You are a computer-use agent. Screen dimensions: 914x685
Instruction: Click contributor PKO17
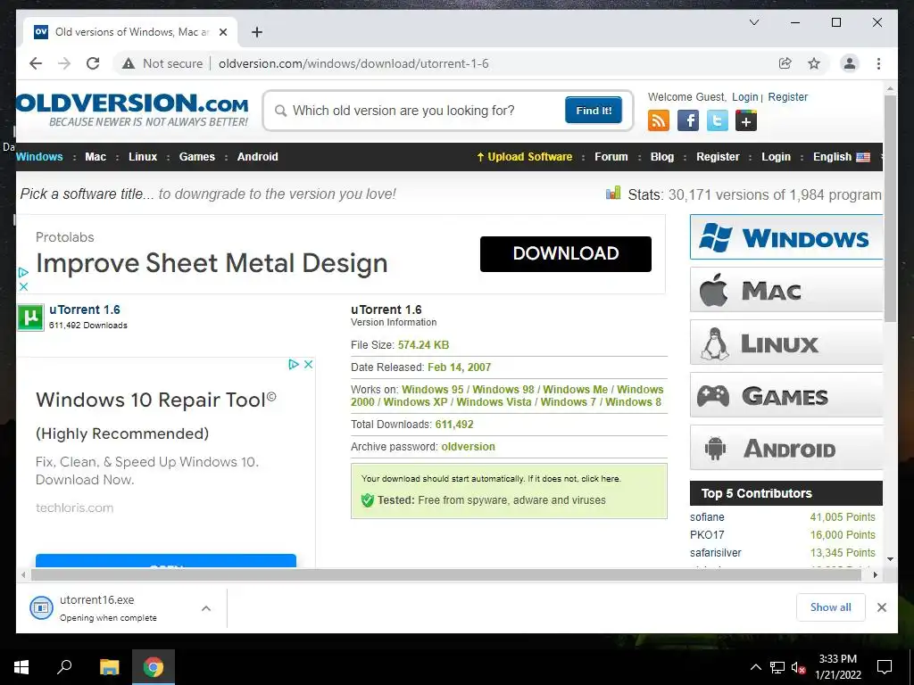(707, 535)
